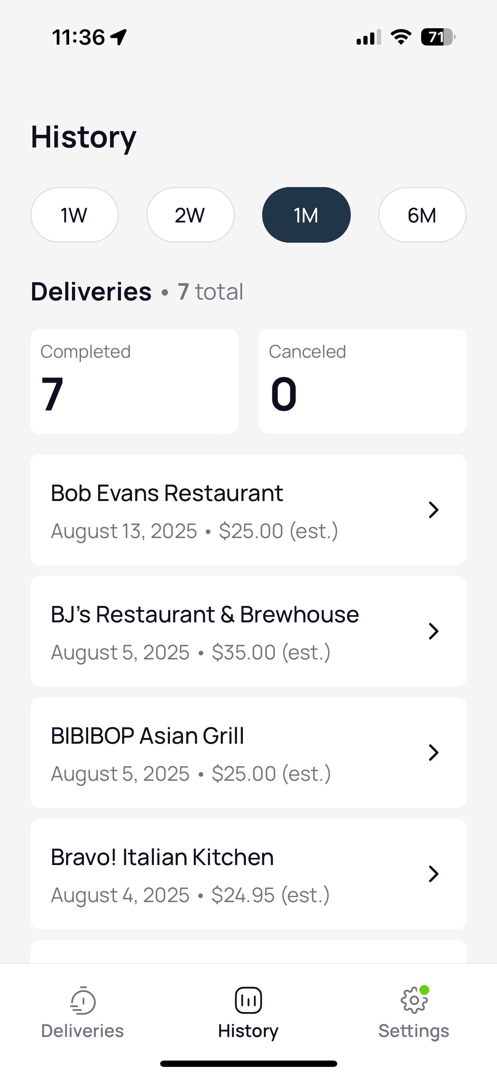Tap the cellular signal bars icon
The width and height of the screenshot is (497, 1077).
click(369, 37)
